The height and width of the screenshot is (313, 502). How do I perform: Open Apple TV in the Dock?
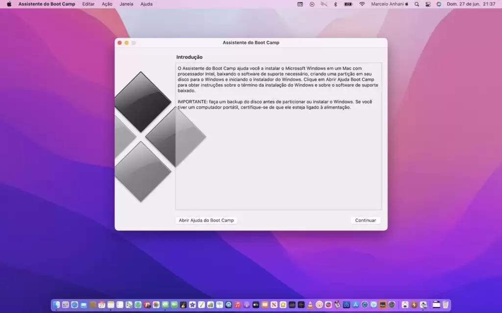(255, 305)
